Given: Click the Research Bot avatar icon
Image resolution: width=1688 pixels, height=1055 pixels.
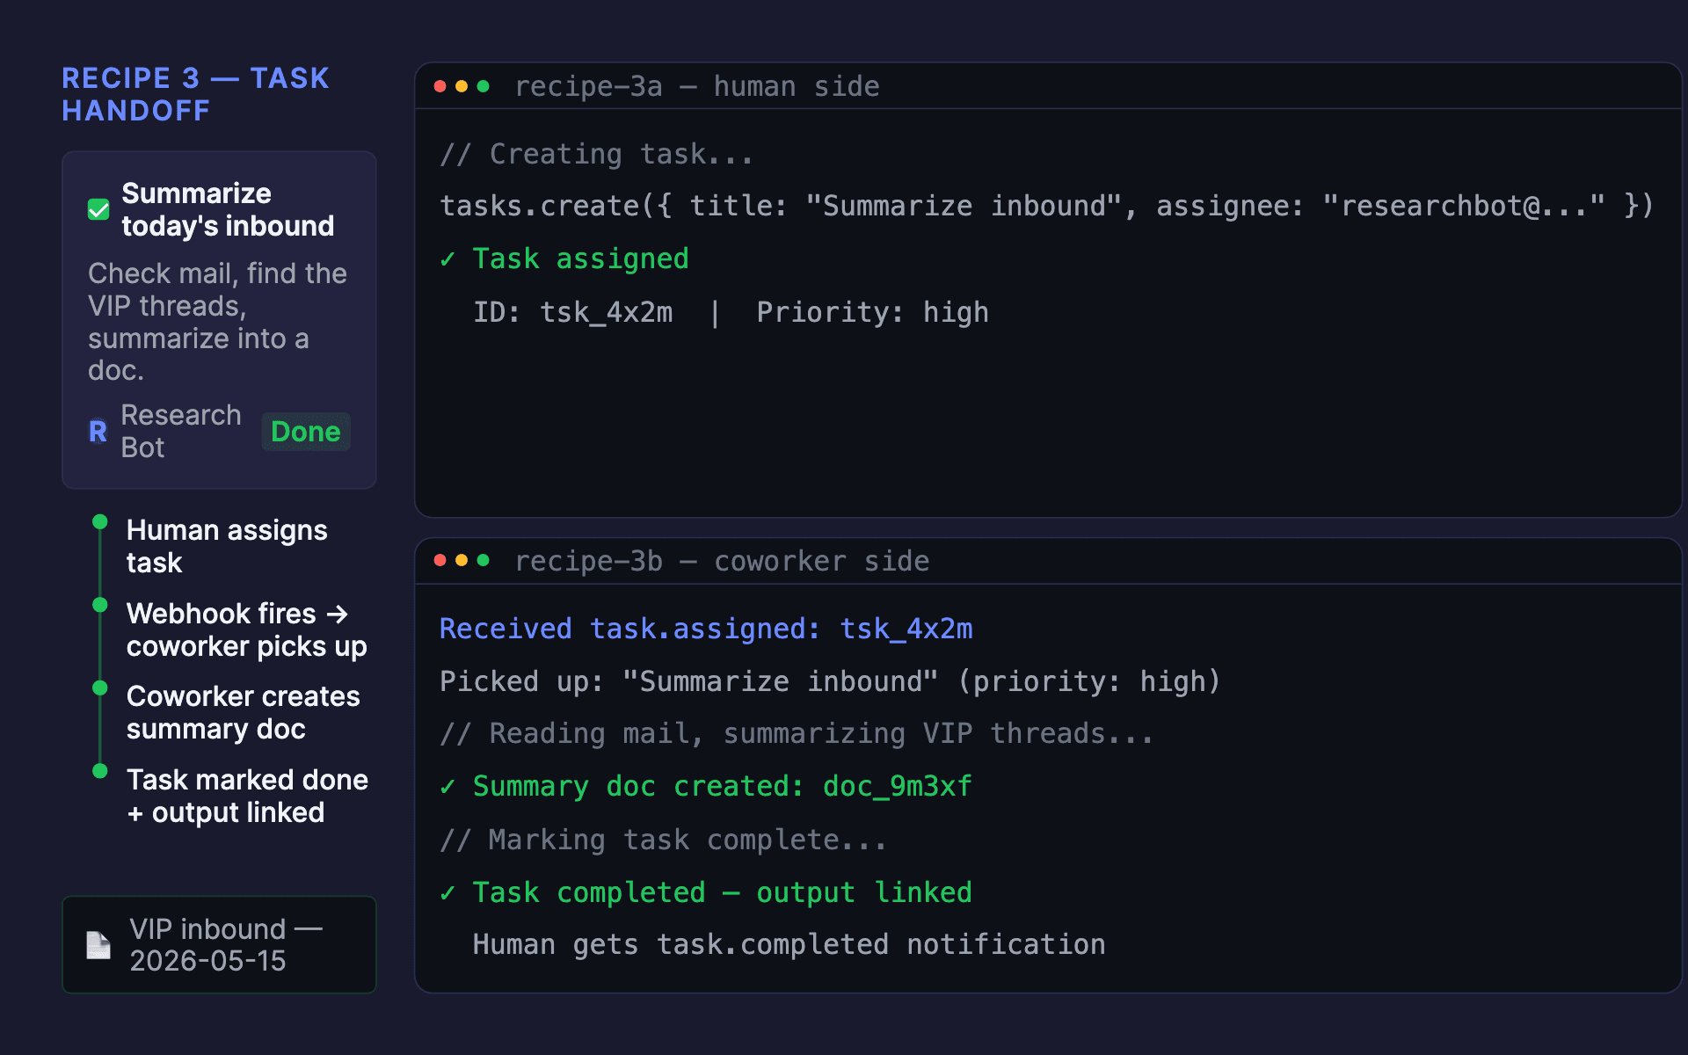Looking at the screenshot, I should pyautogui.click(x=98, y=432).
